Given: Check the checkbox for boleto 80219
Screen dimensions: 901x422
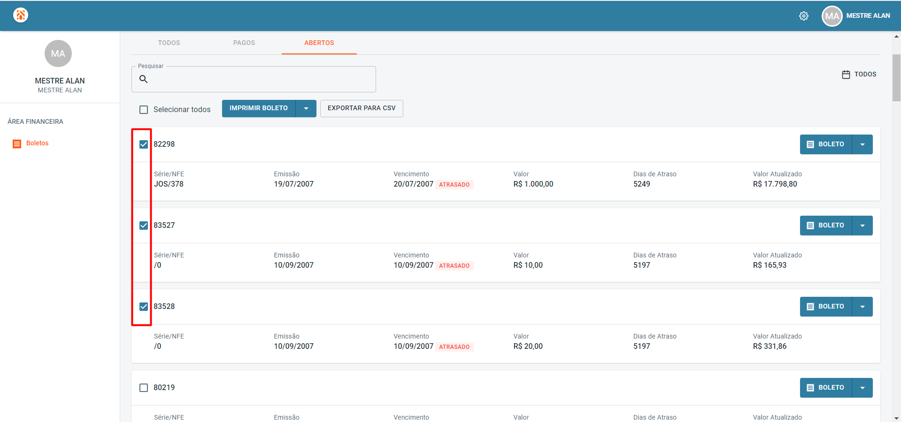Looking at the screenshot, I should click(144, 388).
